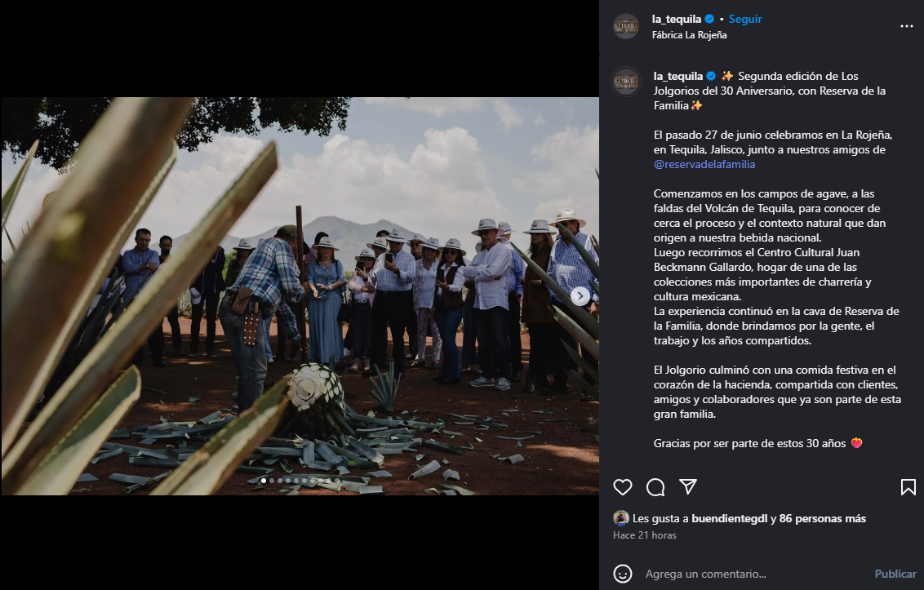This screenshot has height=590, width=924.
Task: Open the @reservadelafamilia mention link
Action: (704, 165)
